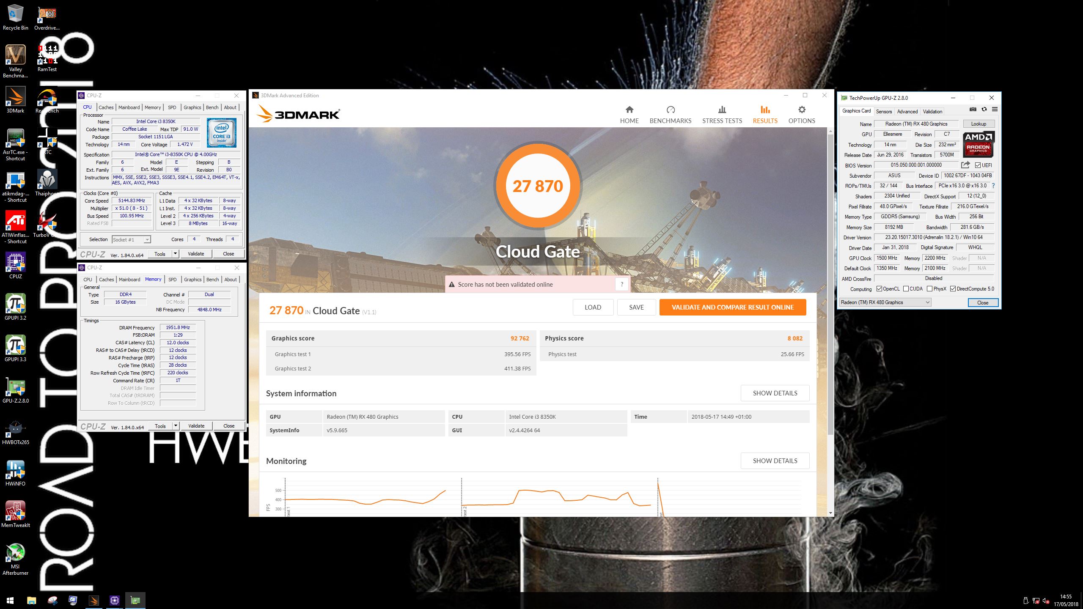Open the GPUPI 3.3 desktop icon
1083x609 pixels.
[16, 348]
